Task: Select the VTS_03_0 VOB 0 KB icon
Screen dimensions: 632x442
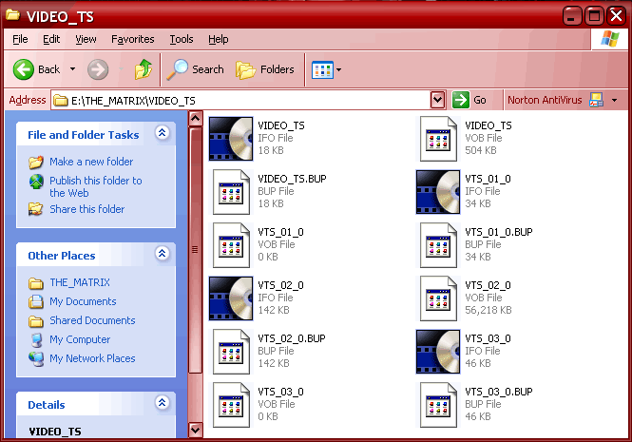Action: click(x=231, y=405)
